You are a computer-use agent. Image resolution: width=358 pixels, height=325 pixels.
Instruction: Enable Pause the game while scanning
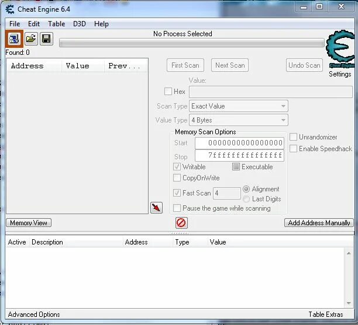(177, 208)
